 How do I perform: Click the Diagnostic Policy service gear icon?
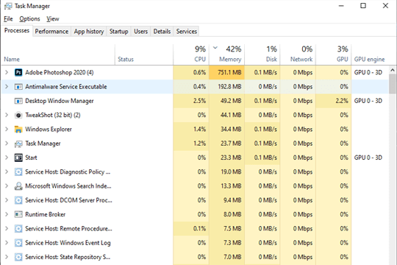point(18,172)
